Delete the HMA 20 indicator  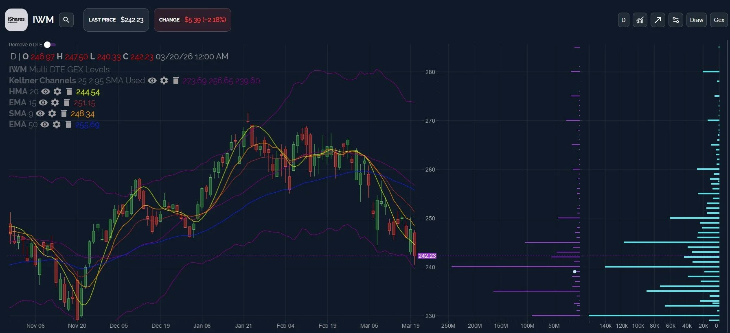[x=69, y=91]
